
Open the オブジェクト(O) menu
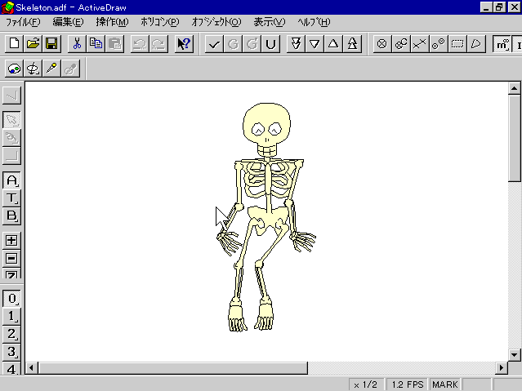click(x=216, y=22)
